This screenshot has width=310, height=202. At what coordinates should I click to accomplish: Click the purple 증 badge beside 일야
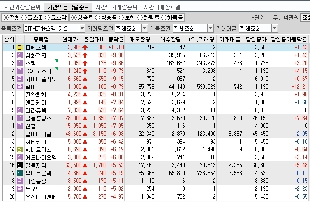20,86
